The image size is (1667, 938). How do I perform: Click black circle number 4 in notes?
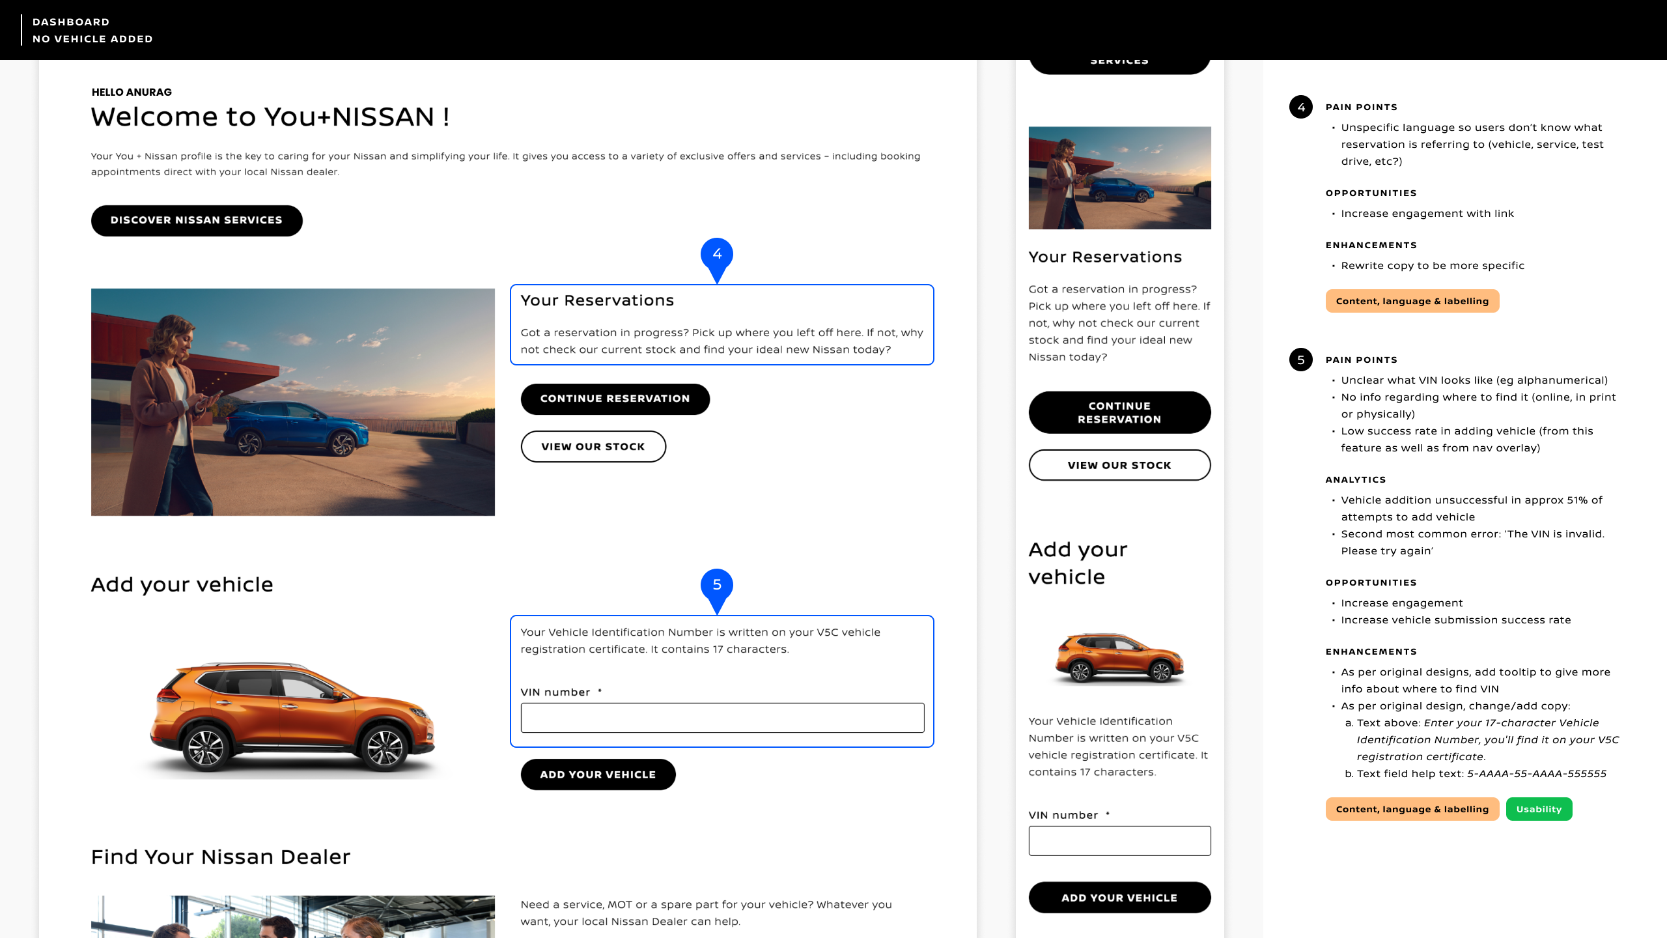pos(1301,107)
